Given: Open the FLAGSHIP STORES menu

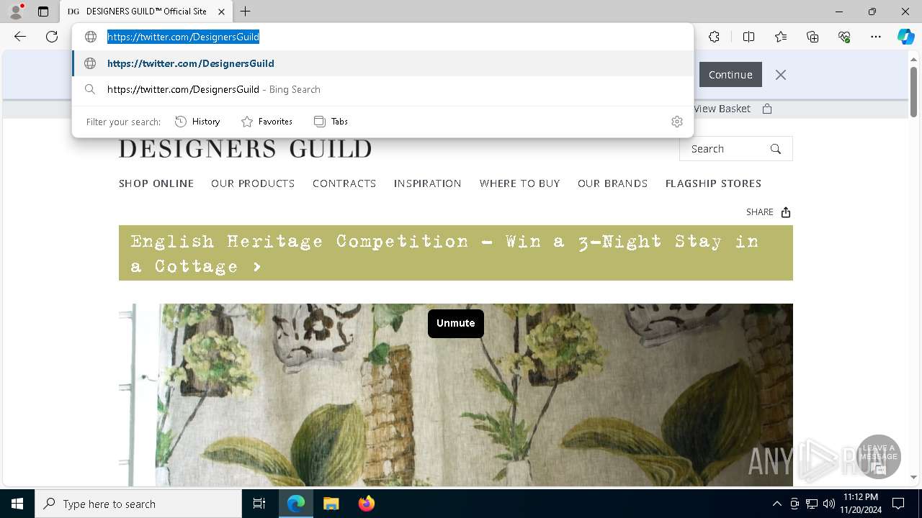Looking at the screenshot, I should 714,183.
